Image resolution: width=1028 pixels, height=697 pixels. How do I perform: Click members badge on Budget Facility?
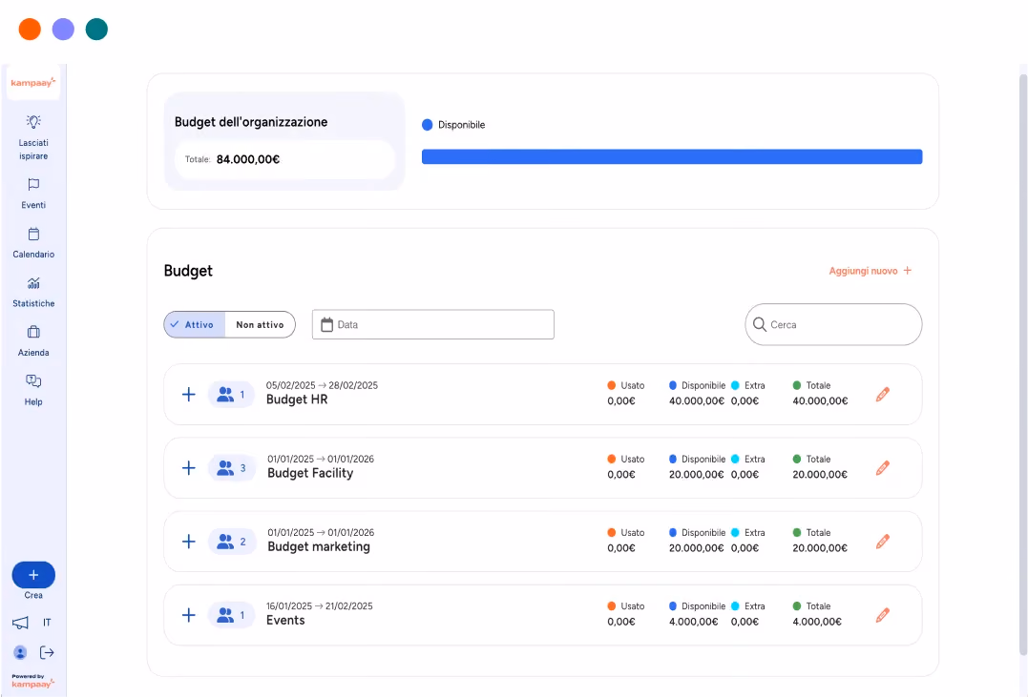[x=231, y=468]
